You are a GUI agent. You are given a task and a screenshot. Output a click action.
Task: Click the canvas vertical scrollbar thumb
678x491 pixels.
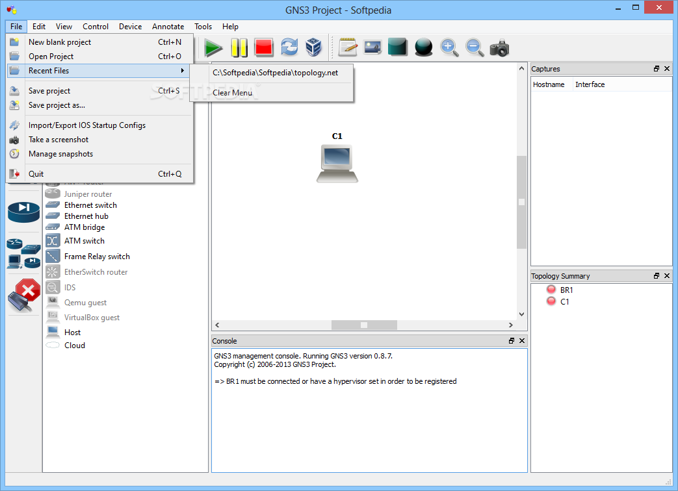click(x=521, y=202)
